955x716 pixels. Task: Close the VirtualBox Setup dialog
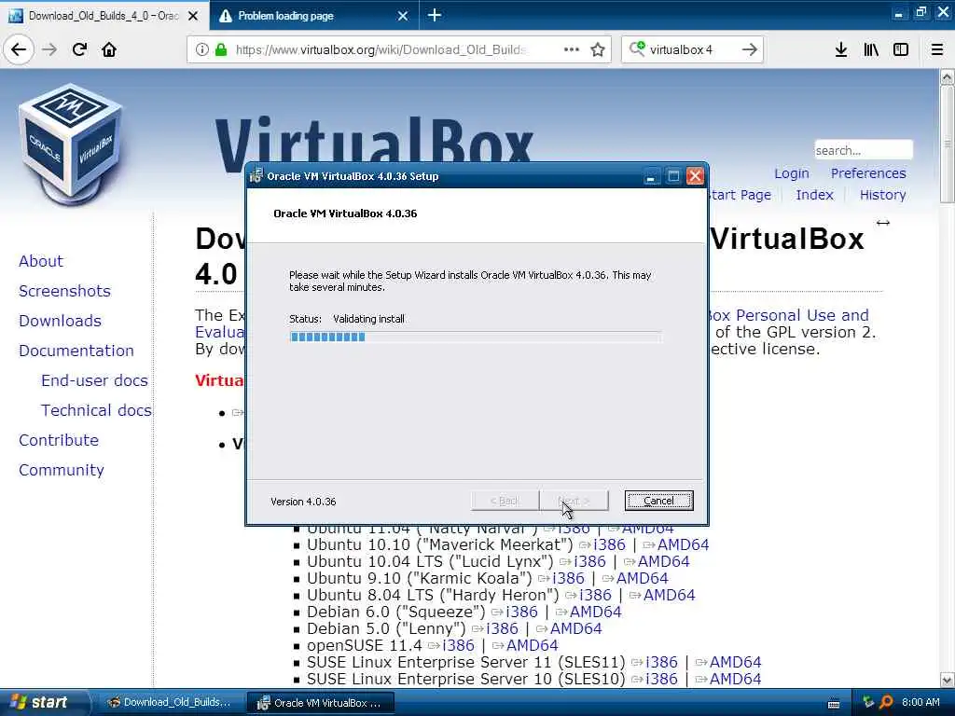click(695, 176)
